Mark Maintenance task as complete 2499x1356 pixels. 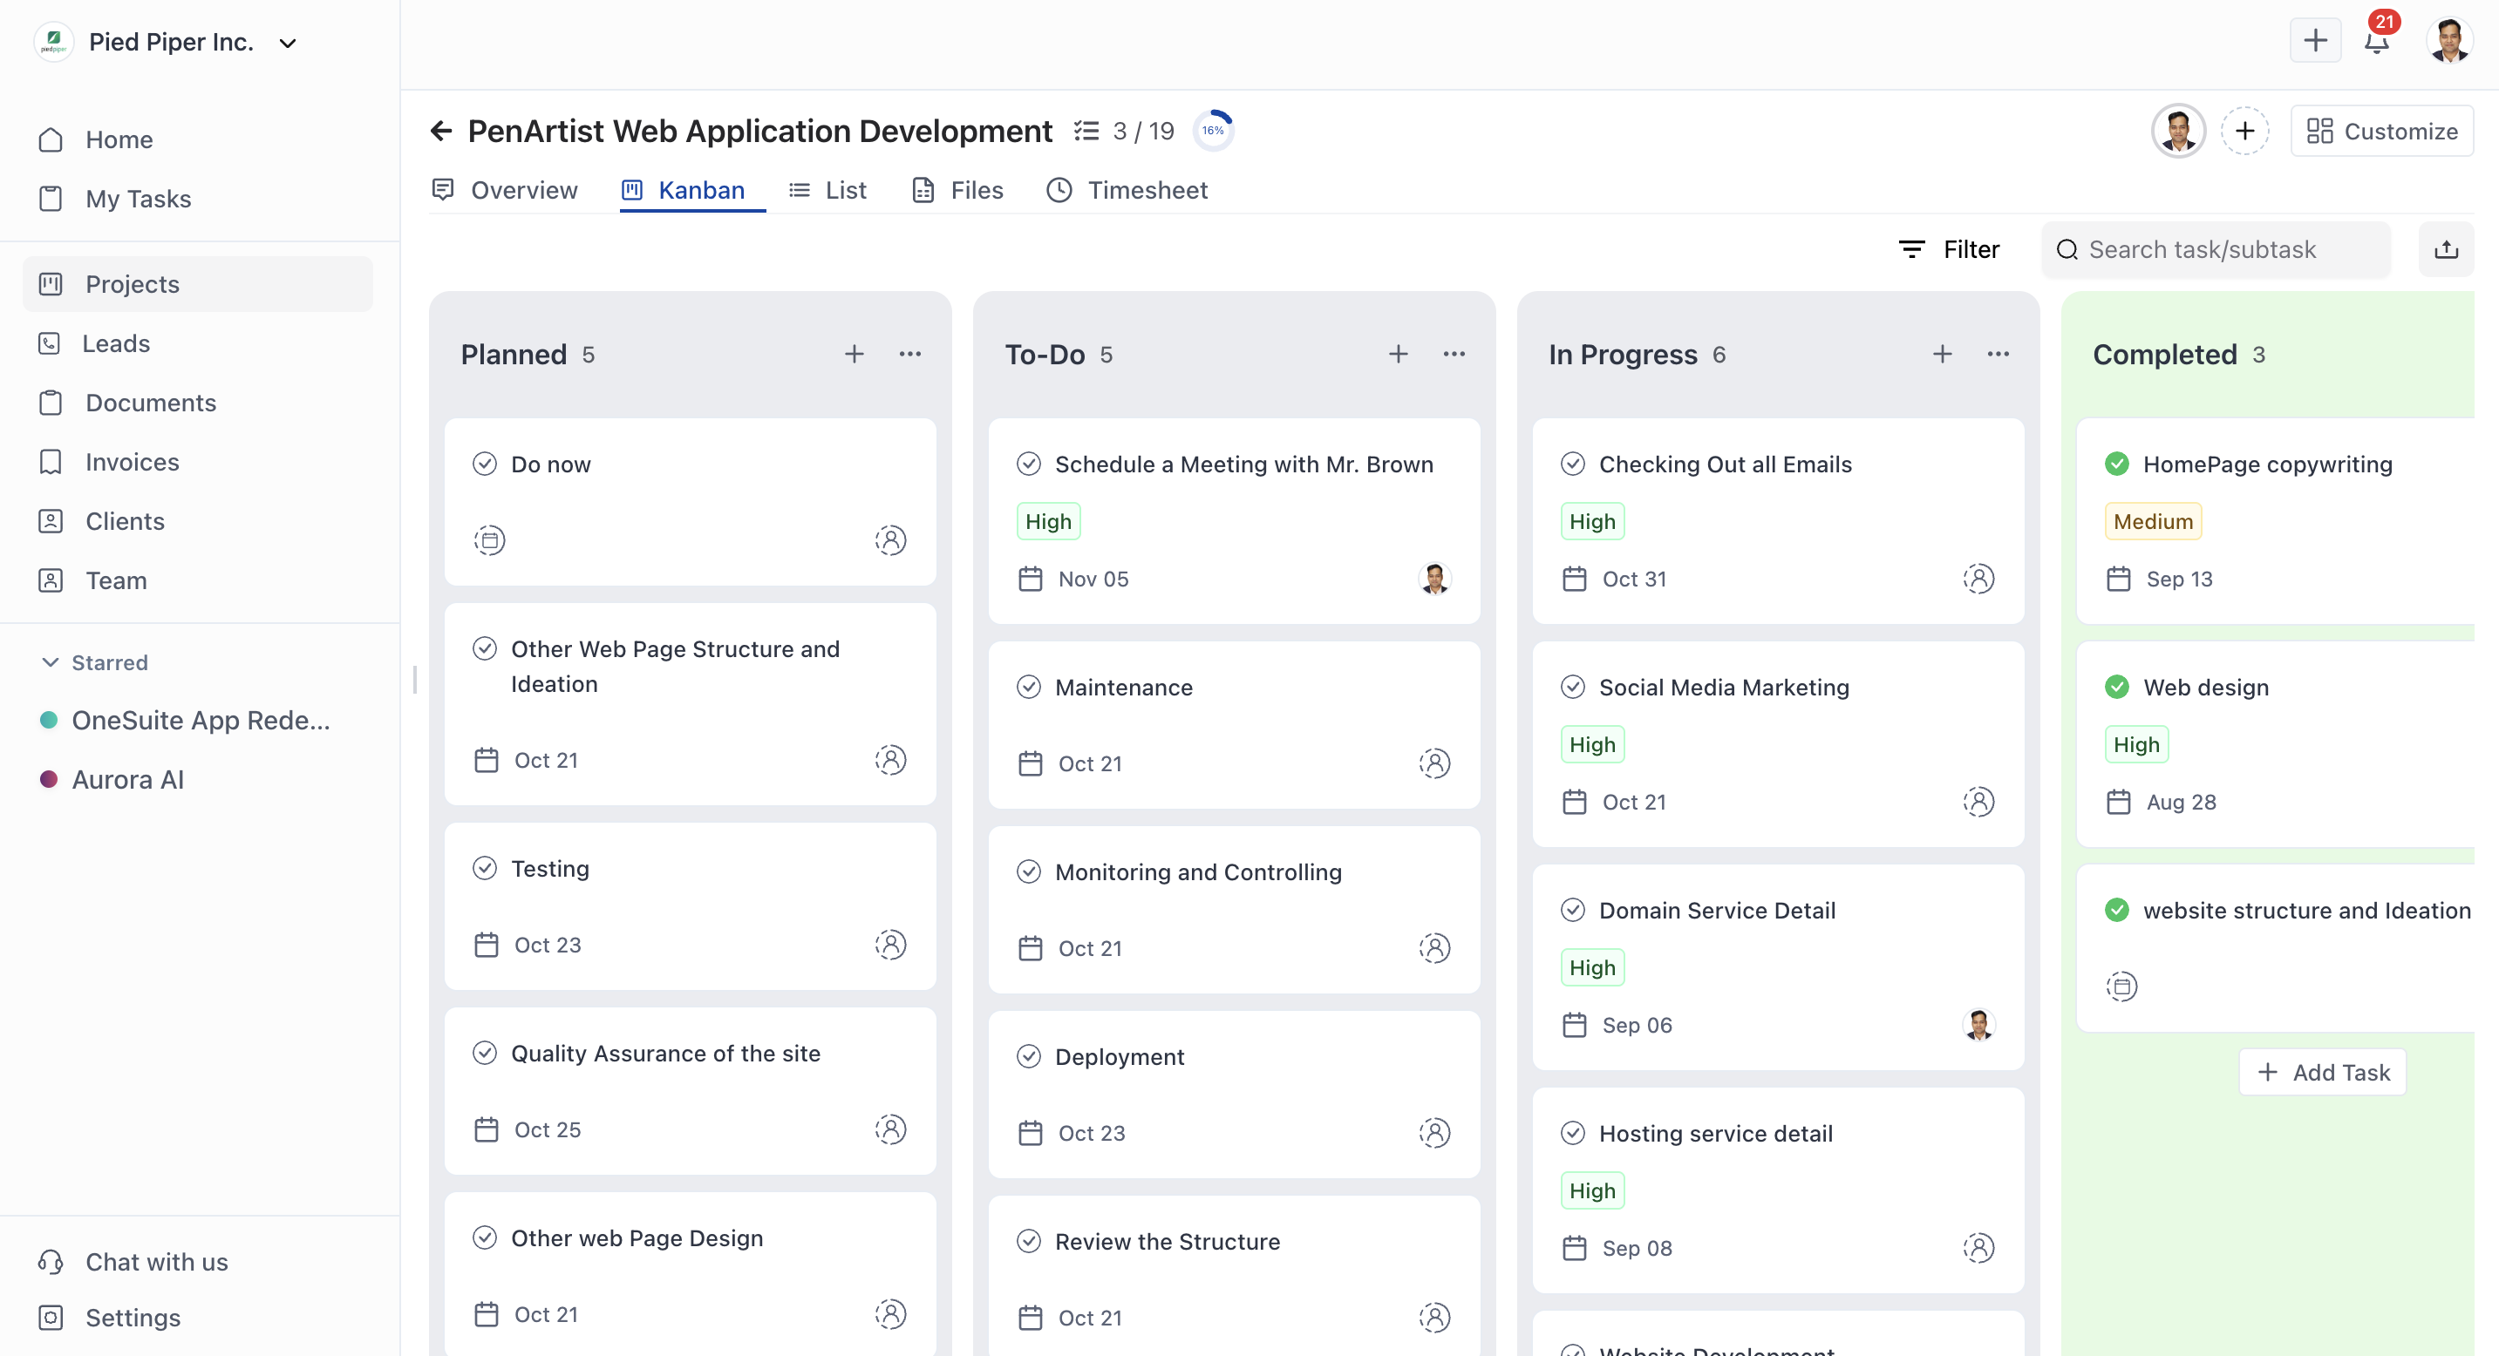pos(1028,688)
